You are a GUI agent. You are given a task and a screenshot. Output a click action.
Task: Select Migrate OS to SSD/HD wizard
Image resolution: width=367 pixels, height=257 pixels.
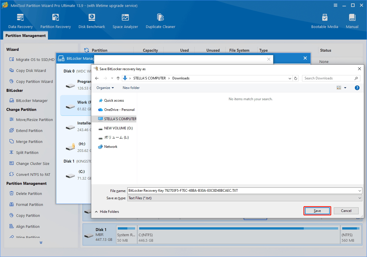(32, 59)
